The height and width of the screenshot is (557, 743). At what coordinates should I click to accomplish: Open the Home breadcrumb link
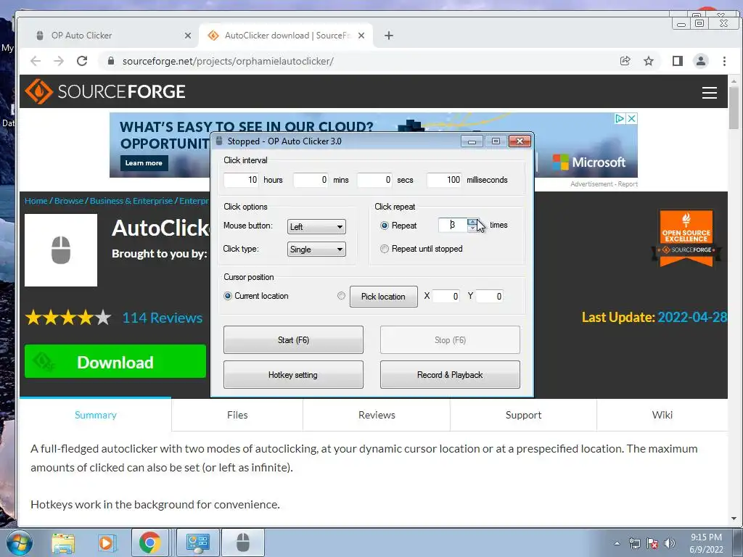tap(36, 201)
